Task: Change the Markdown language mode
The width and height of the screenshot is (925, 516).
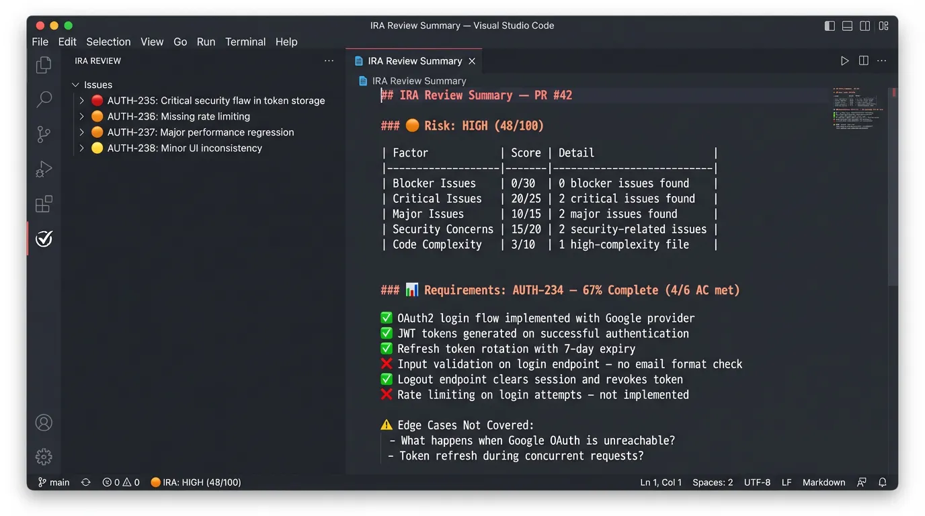Action: (x=823, y=482)
